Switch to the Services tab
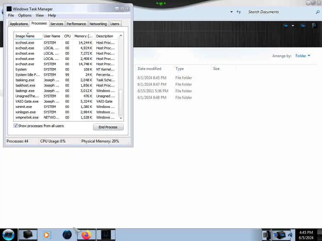Viewport: 322px width, 241px height. pos(57,24)
